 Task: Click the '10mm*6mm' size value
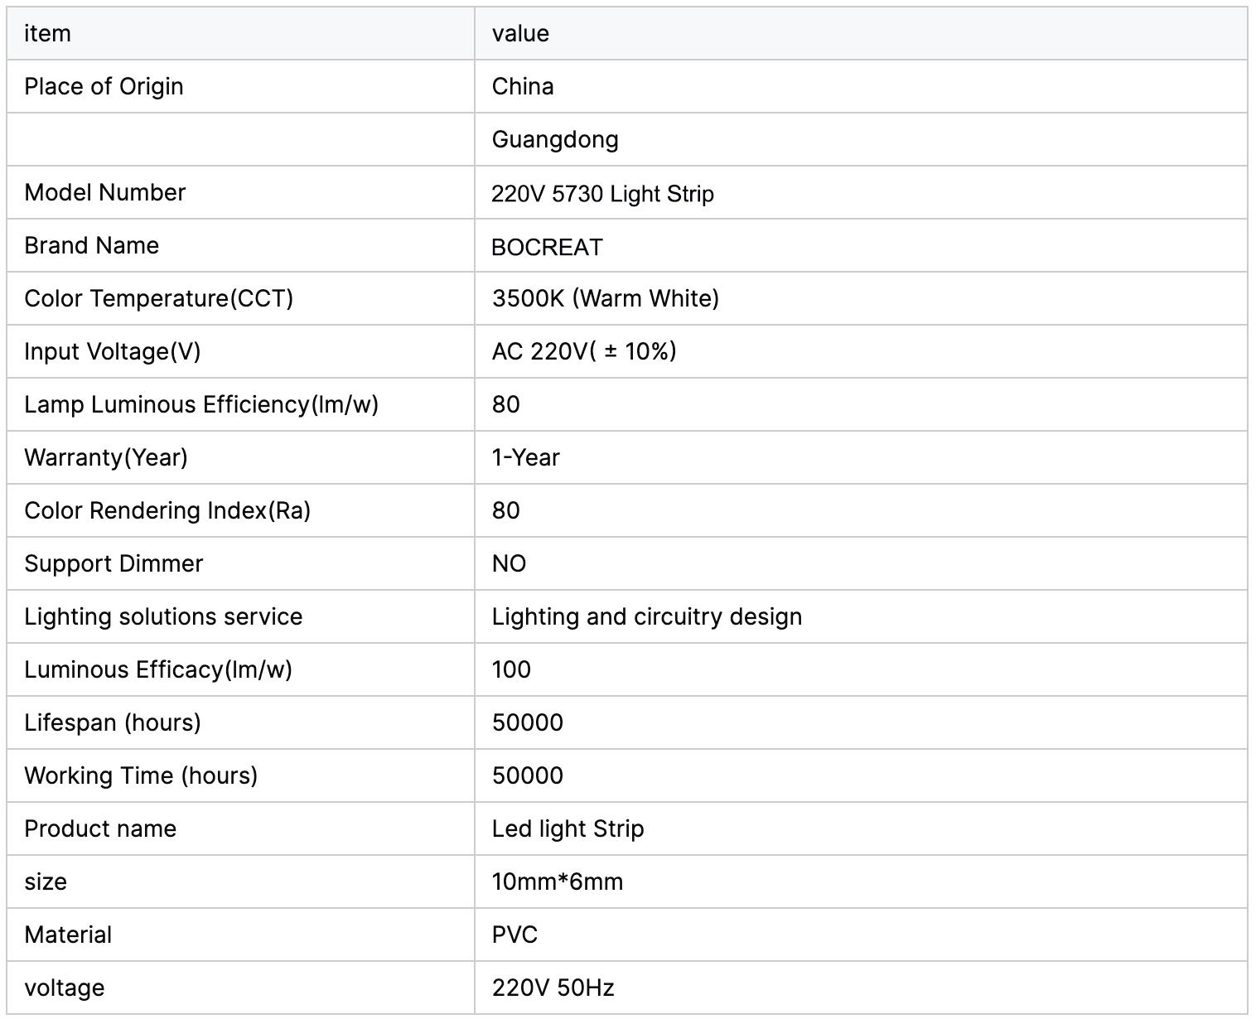[x=557, y=882]
